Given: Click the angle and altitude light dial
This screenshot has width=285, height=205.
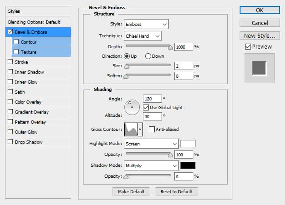Looking at the screenshot, I should 132,107.
